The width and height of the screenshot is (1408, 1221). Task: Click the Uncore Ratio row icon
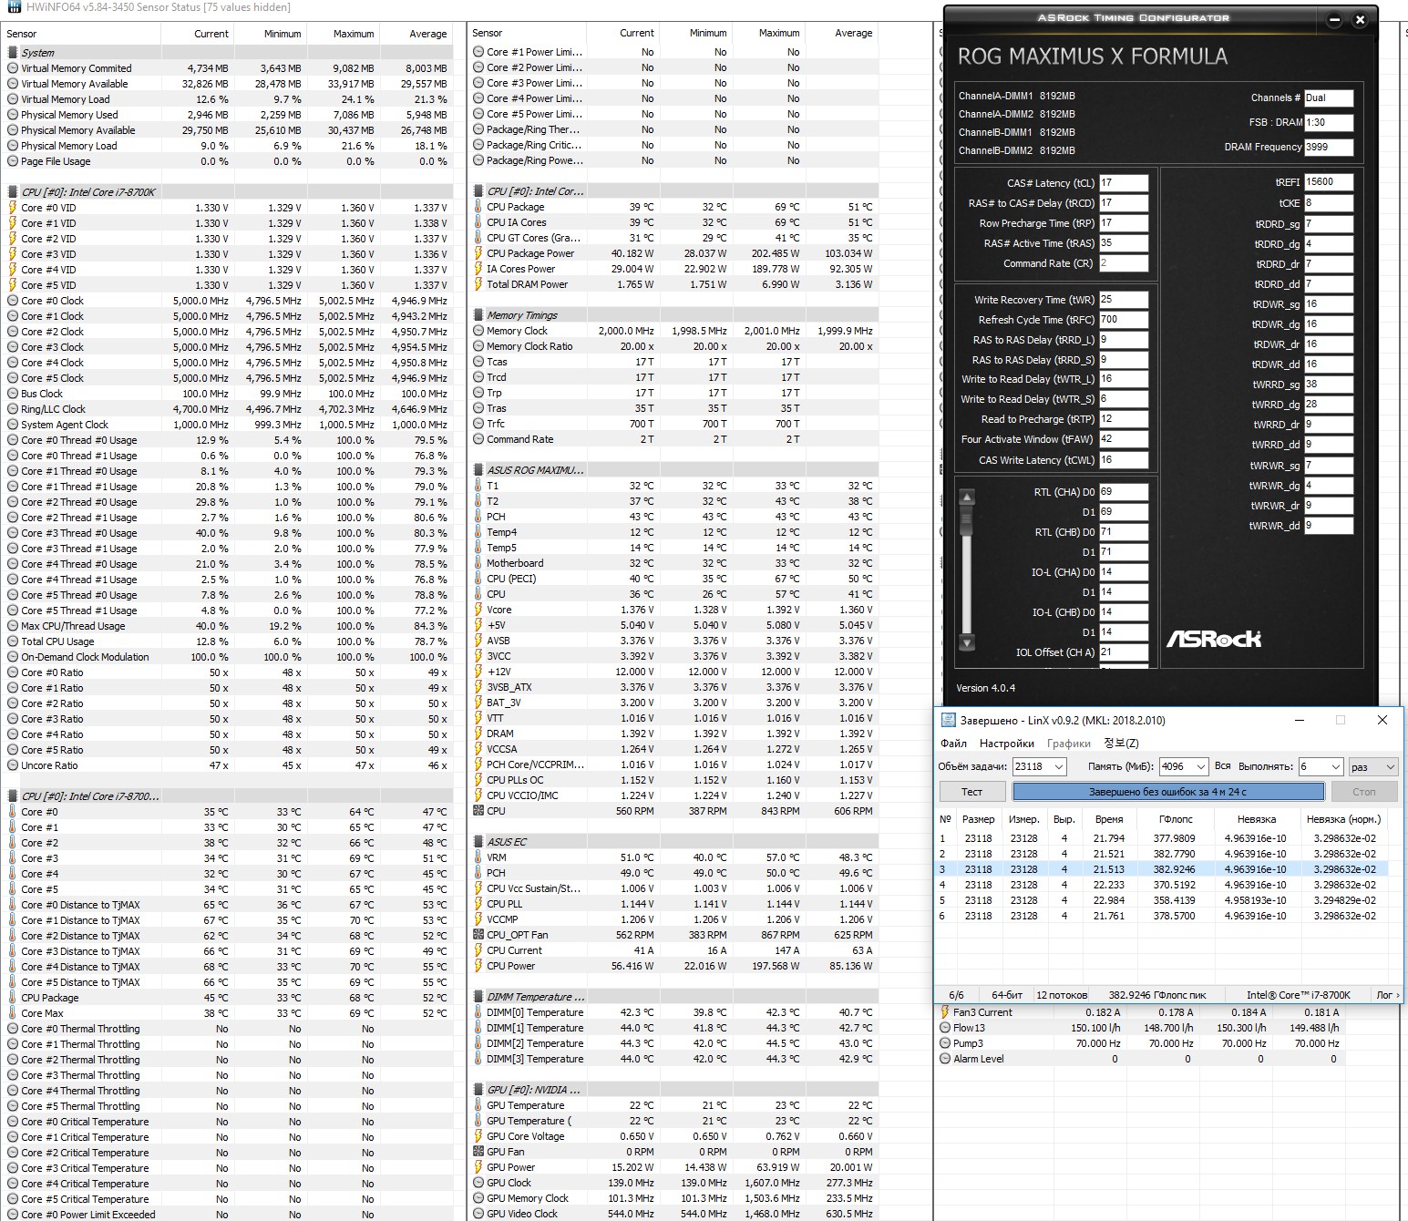pos(13,765)
